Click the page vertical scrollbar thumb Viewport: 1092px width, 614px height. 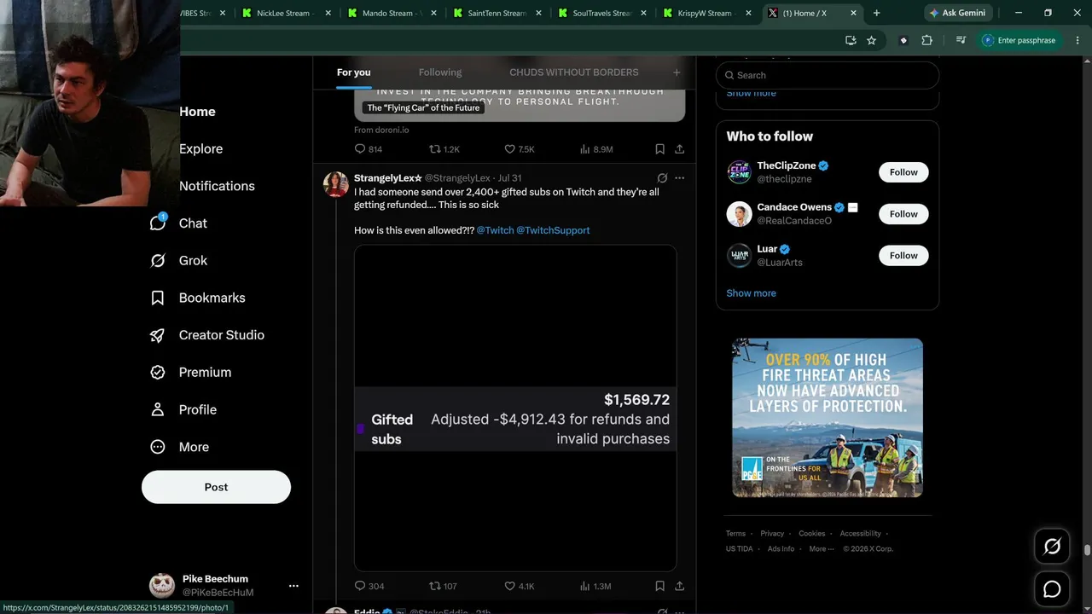point(1087,551)
